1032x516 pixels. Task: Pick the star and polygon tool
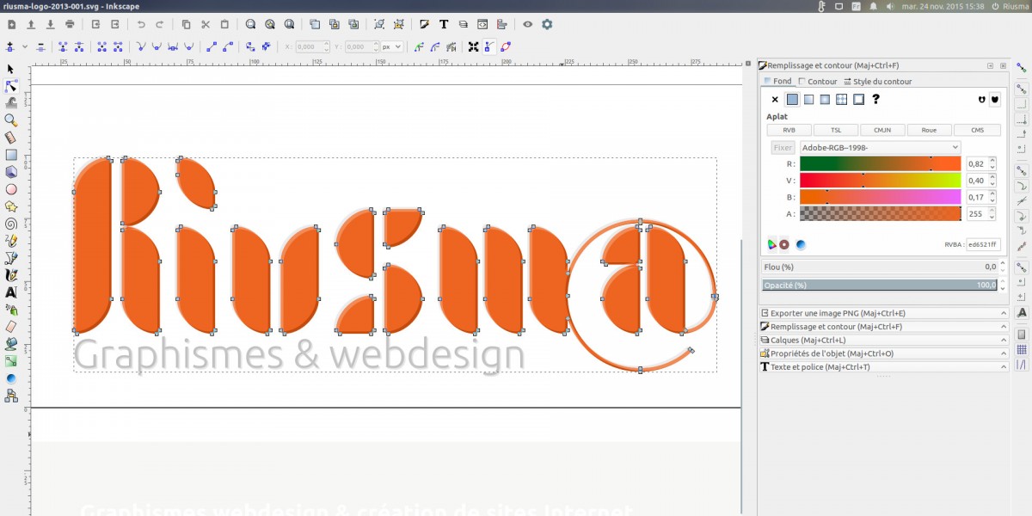coord(11,206)
